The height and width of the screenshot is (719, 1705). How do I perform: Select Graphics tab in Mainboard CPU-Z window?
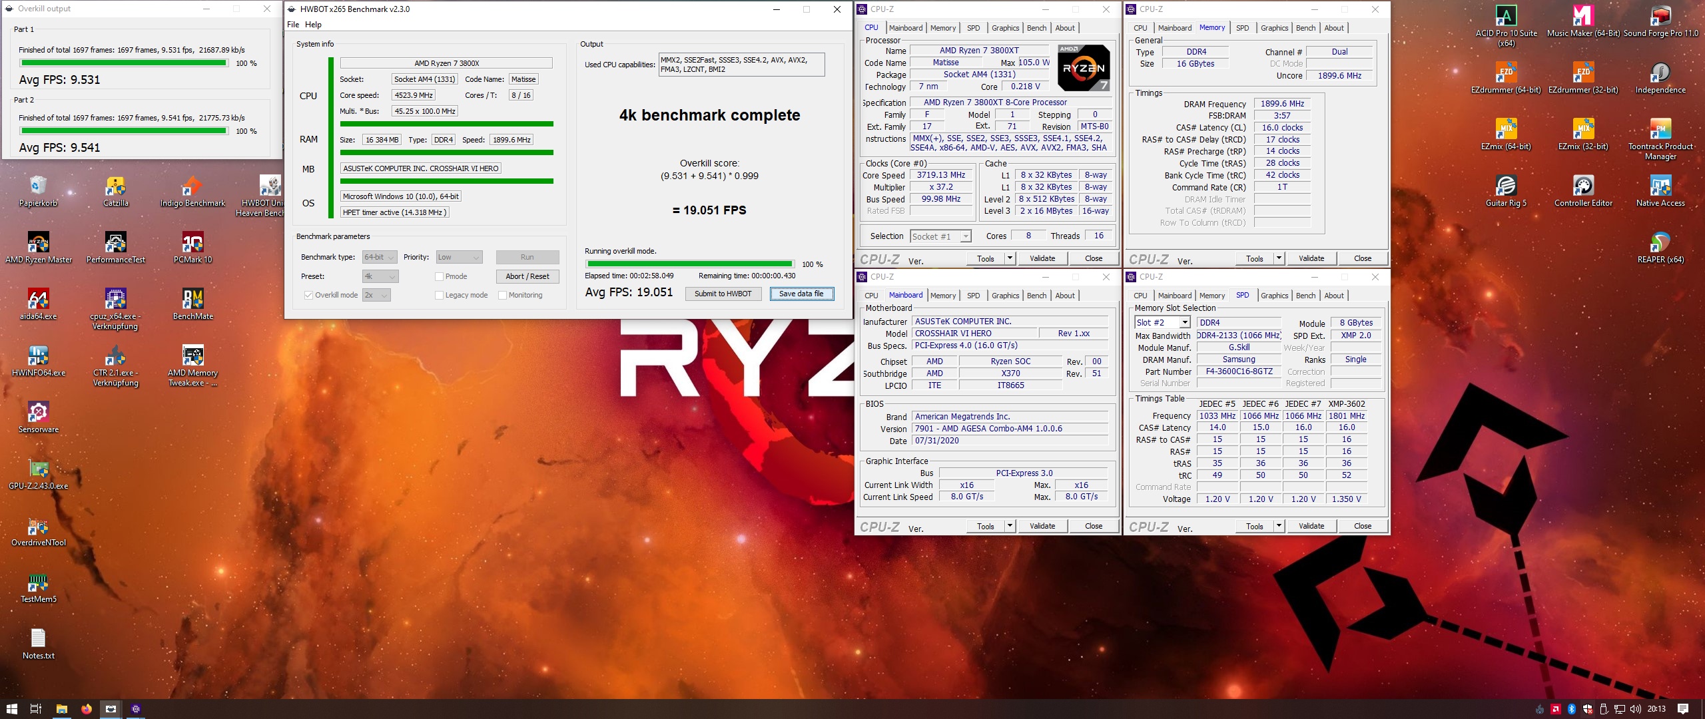click(x=1005, y=296)
